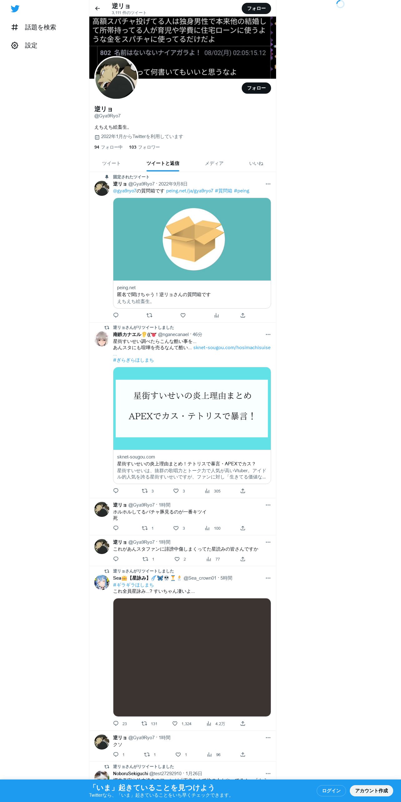The height and width of the screenshot is (802, 401).
Task: Like the Sea_crown01 tweet with 1,324 likes
Action: point(175,724)
